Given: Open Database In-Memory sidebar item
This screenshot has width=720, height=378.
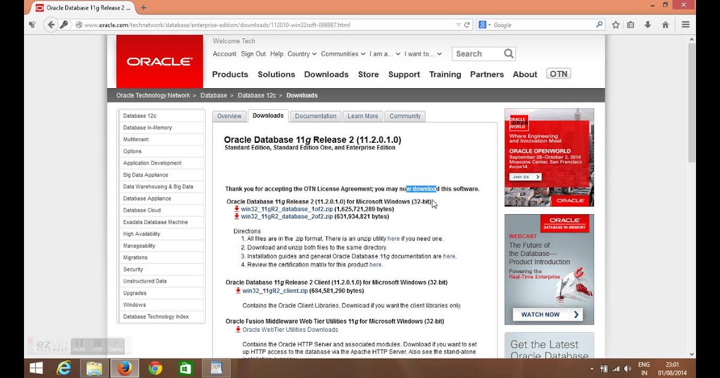Looking at the screenshot, I should point(148,127).
